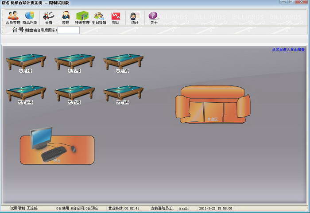Open 设置 settings tools icon
The width and height of the screenshot is (310, 213).
49,18
